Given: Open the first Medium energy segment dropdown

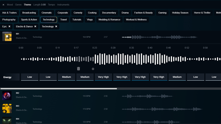Looking at the screenshot, I should [67, 77].
